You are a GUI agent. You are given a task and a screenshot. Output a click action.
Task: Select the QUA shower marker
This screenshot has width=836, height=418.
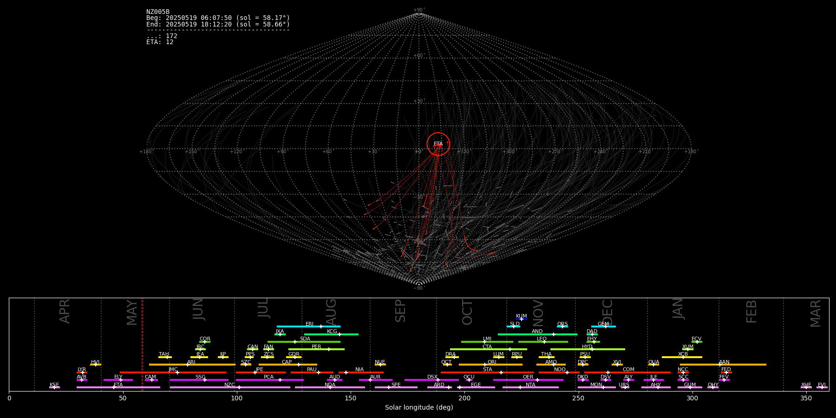(x=653, y=365)
